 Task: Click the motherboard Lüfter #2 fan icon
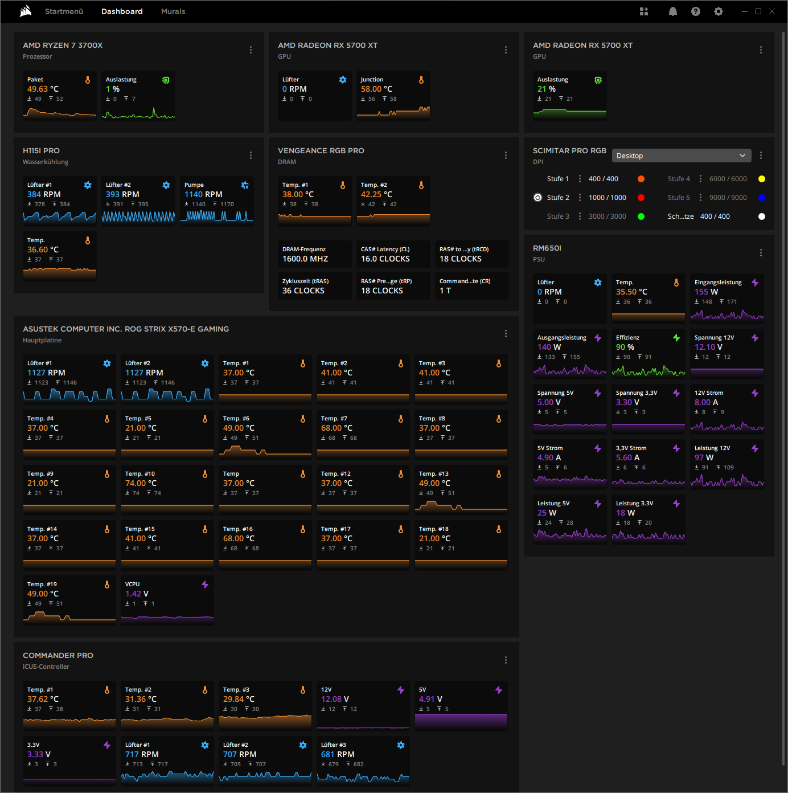coord(205,364)
